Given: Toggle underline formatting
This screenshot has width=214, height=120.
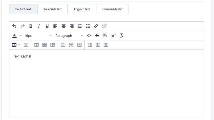Looking at the screenshot, I should tap(47, 26).
